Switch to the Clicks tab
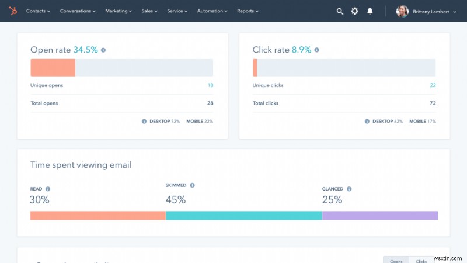467x263 pixels. pyautogui.click(x=421, y=260)
